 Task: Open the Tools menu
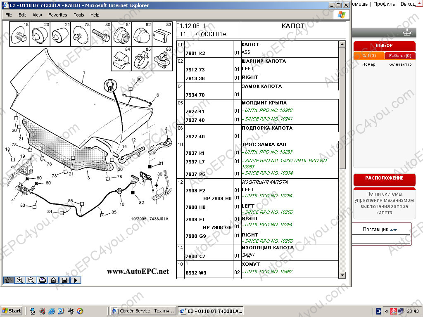78,15
